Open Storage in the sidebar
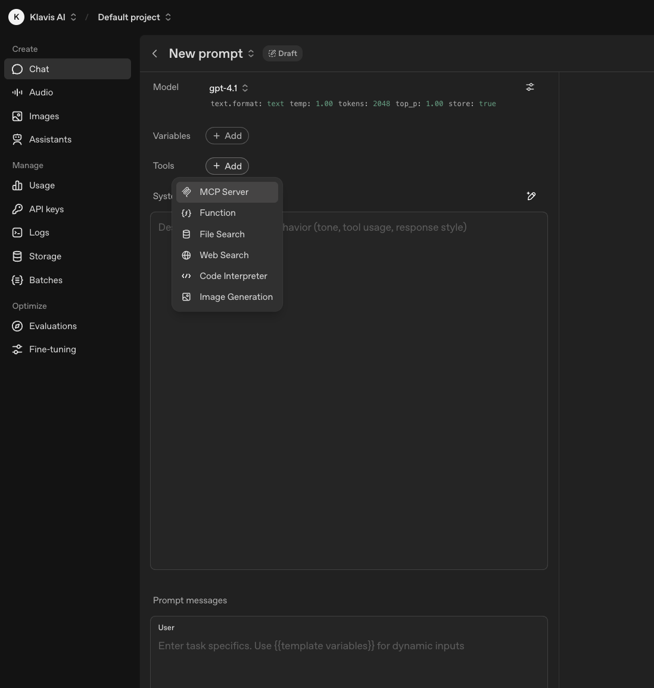The height and width of the screenshot is (688, 654). click(x=67, y=256)
